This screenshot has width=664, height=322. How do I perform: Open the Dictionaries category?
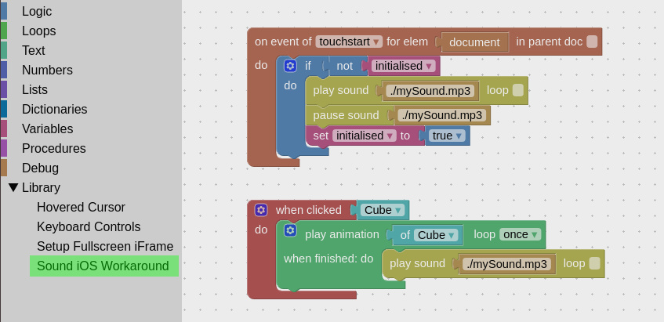click(x=54, y=109)
